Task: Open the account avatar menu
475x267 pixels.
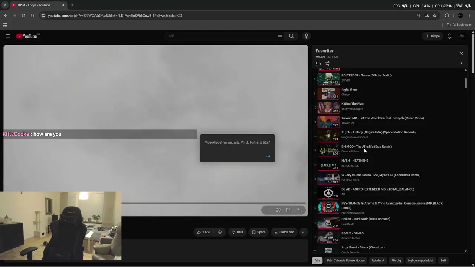Action: click(462, 36)
